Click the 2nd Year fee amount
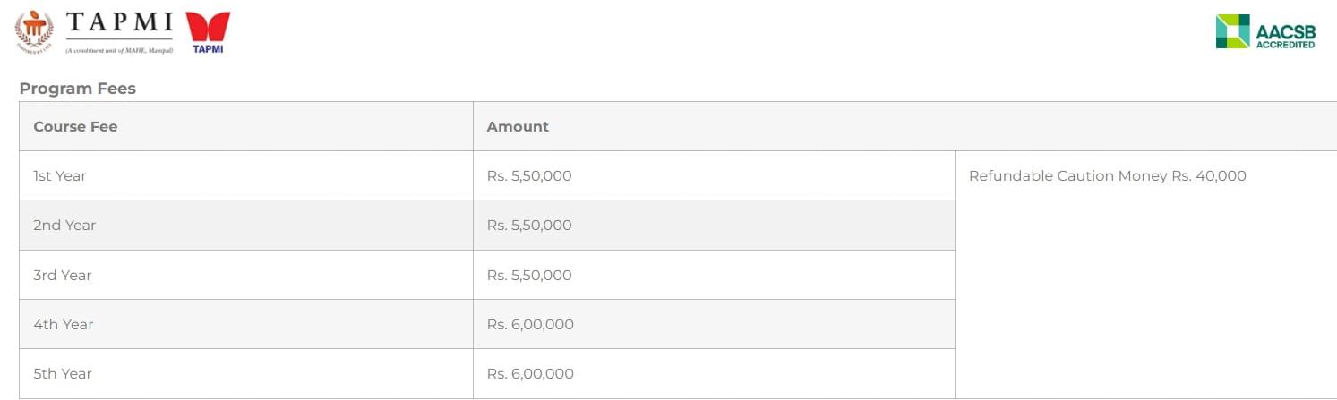The width and height of the screenshot is (1337, 400). point(529,225)
